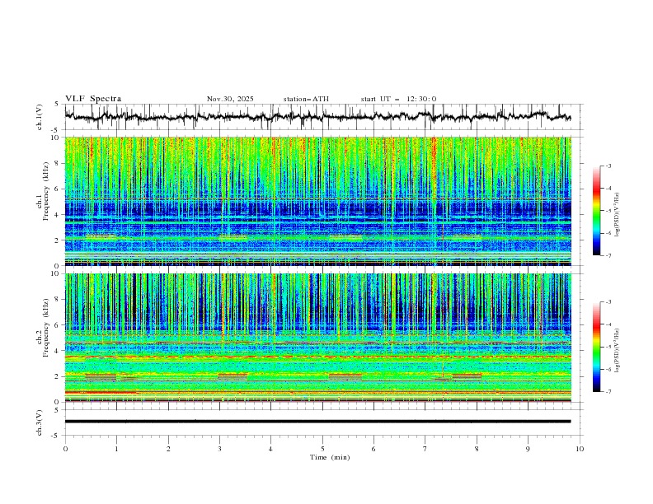Click the Nov.30, 2025 date label
This screenshot has width=653, height=504.
coord(230,99)
